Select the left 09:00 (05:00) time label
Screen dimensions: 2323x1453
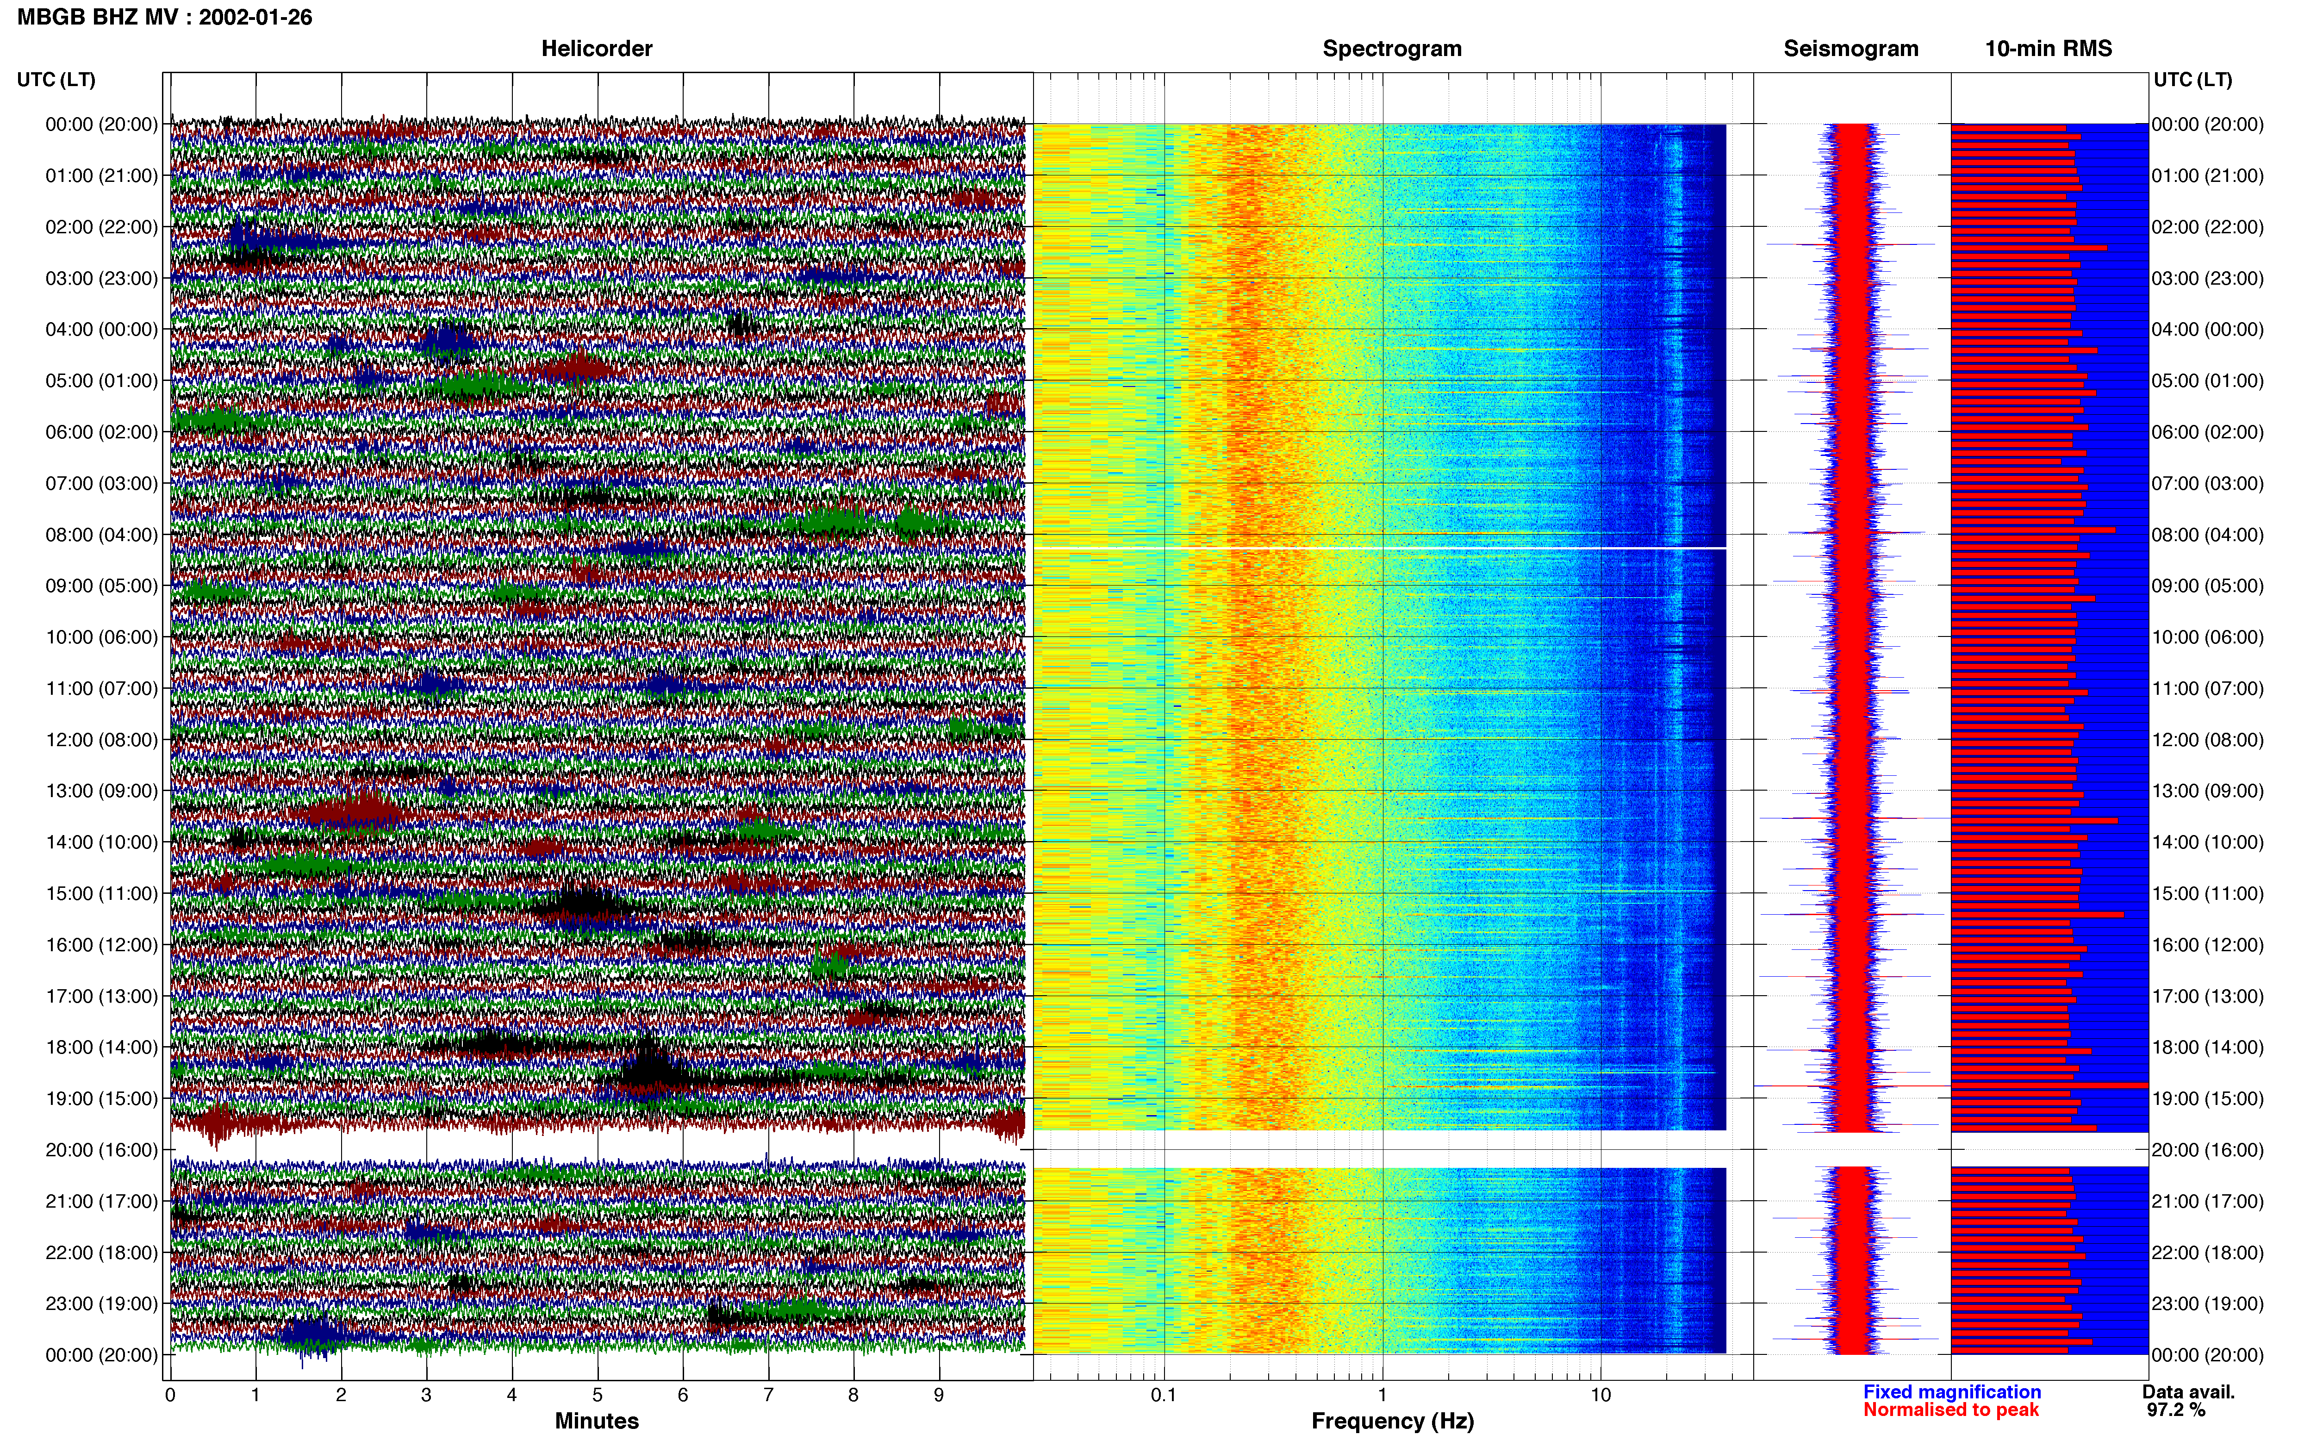102,586
